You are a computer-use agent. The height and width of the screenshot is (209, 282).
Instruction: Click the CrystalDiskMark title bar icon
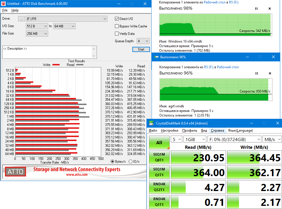tap(151, 123)
